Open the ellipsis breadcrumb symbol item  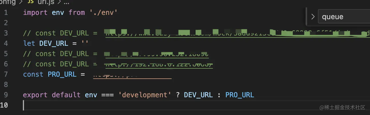click(x=67, y=3)
